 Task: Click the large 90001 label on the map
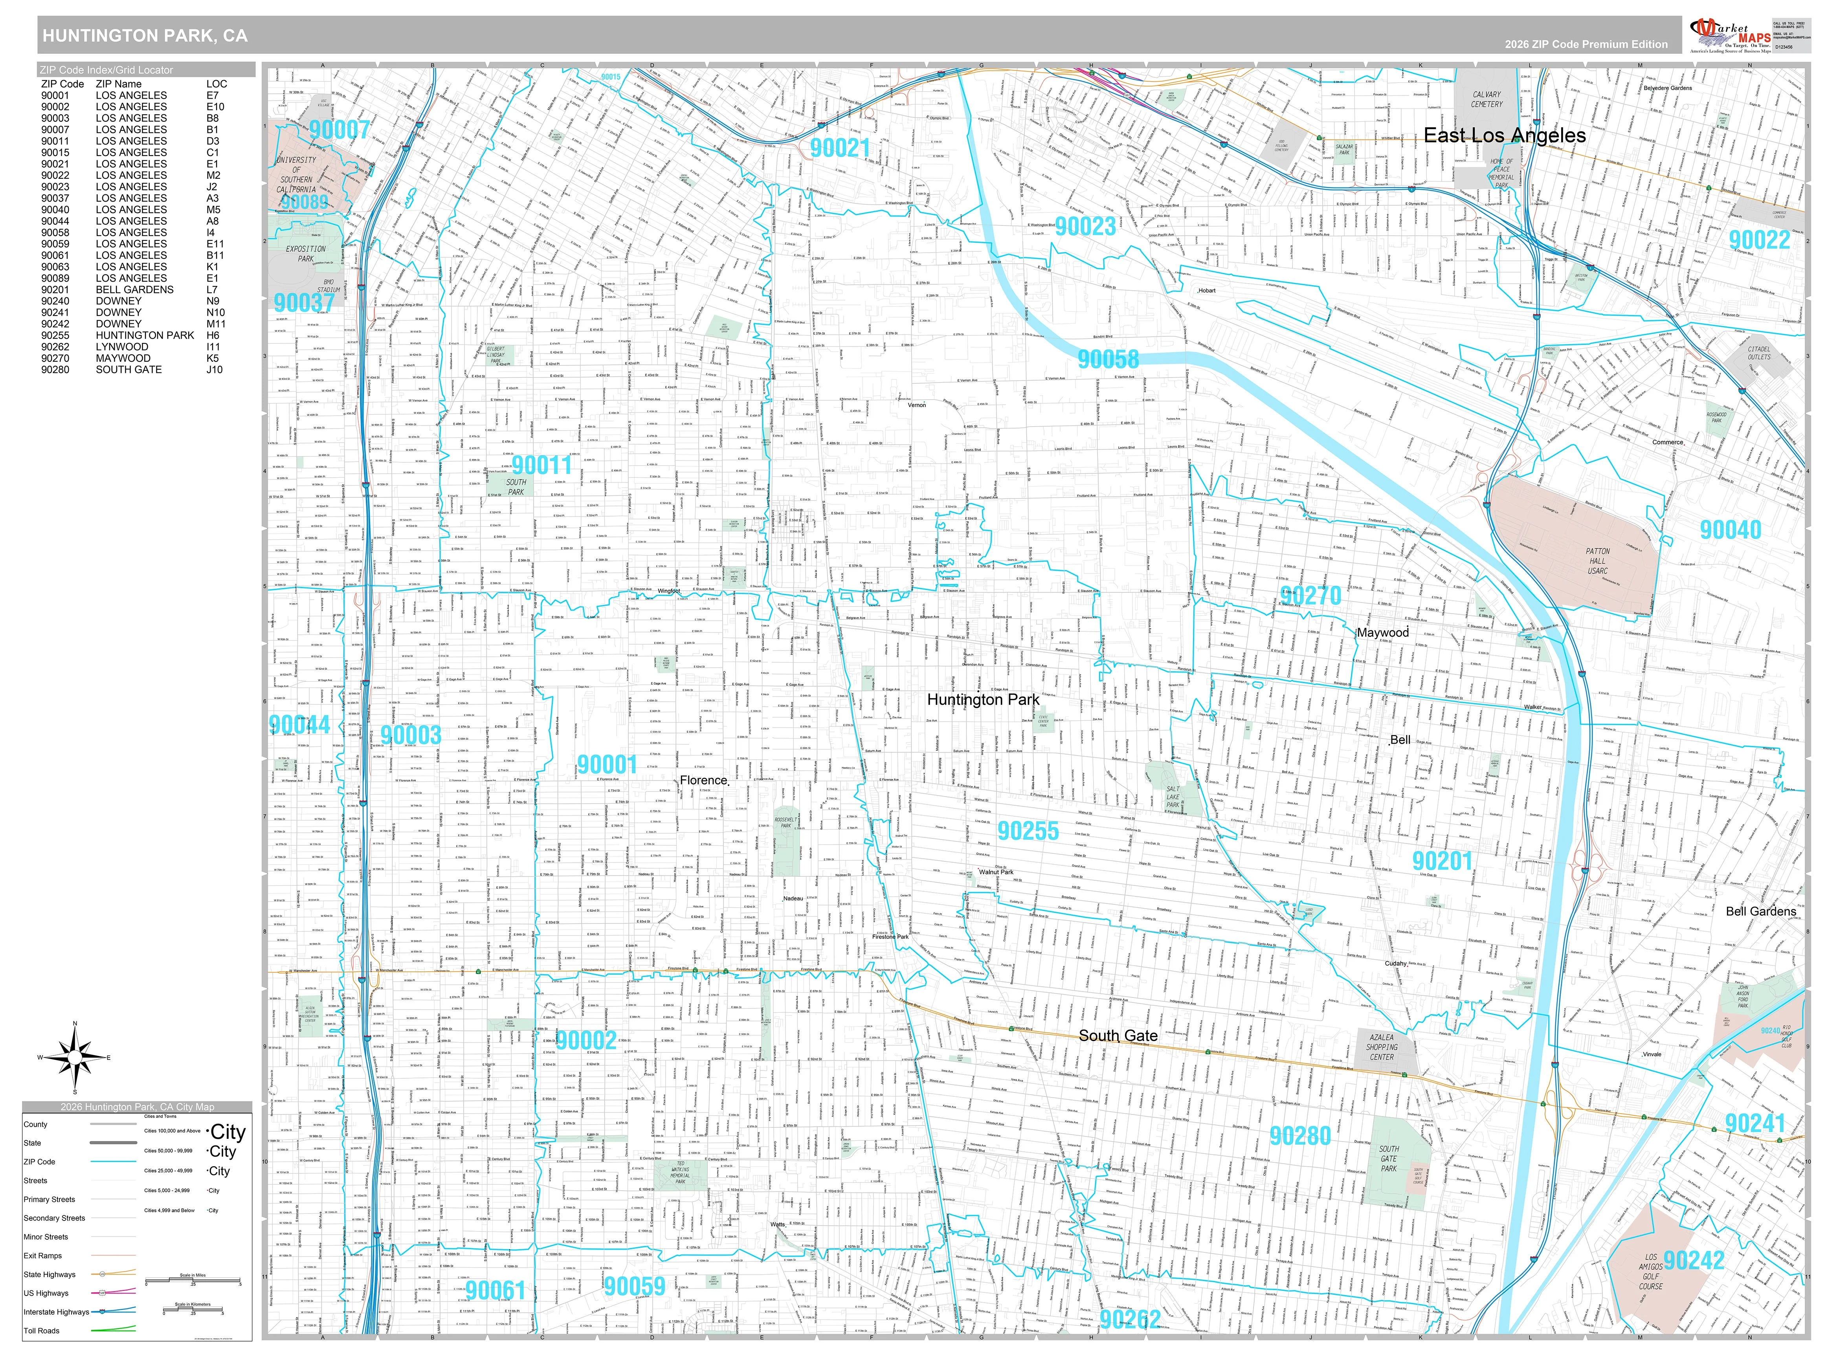[x=607, y=765]
